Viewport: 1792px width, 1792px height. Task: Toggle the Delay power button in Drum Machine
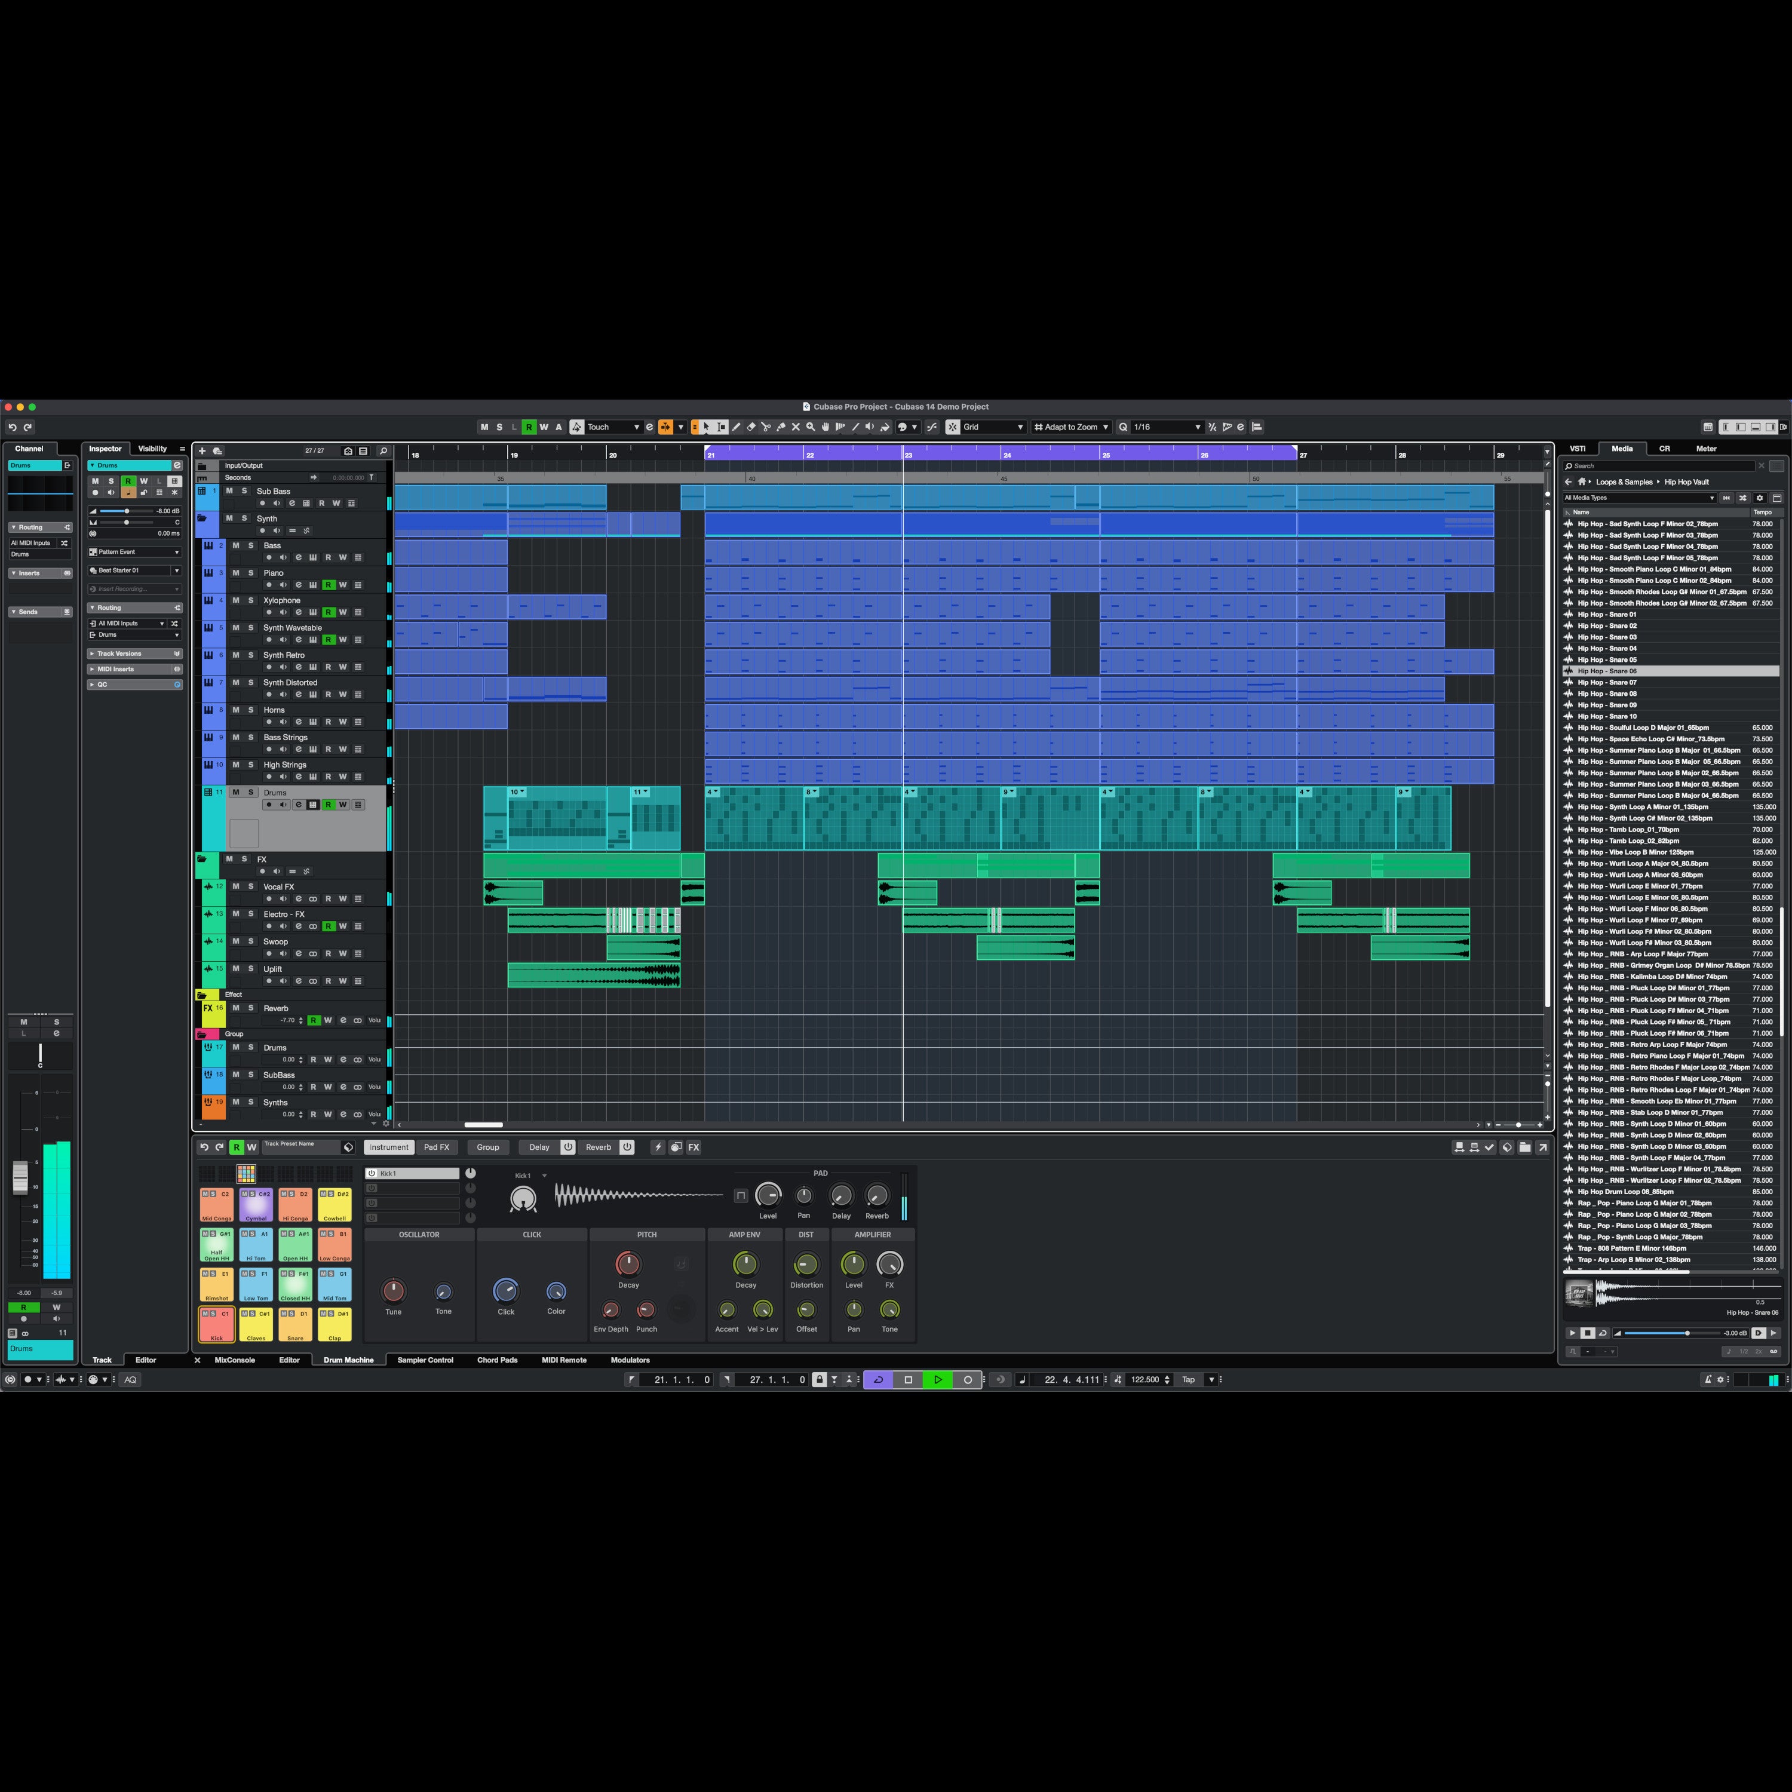click(x=569, y=1147)
